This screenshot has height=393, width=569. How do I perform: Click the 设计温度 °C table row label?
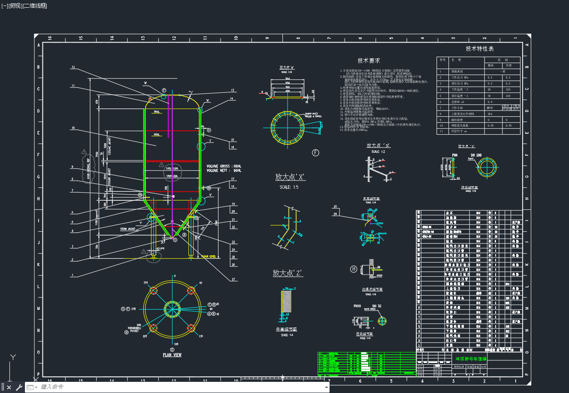[x=460, y=96]
